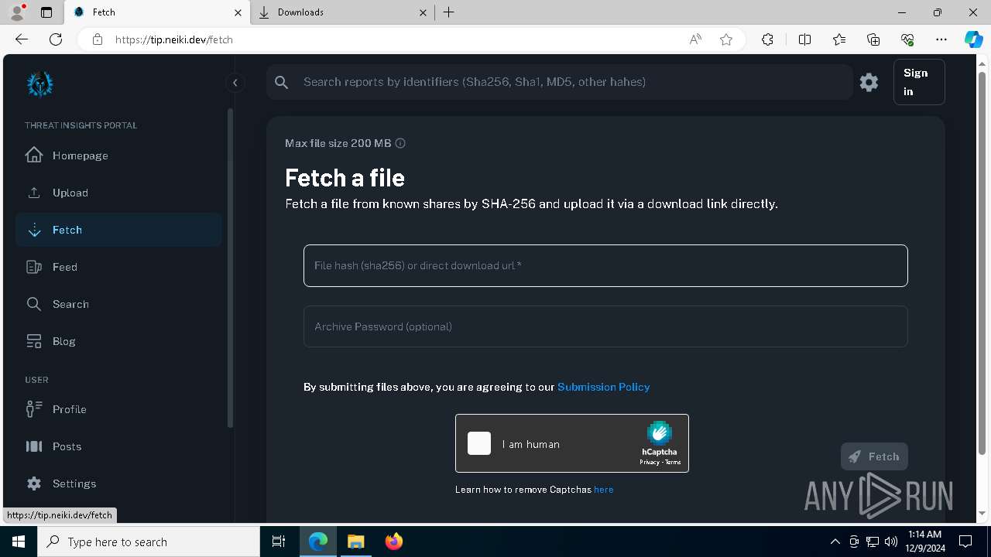991x557 pixels.
Task: Open the Copilot sidebar
Action: (973, 39)
